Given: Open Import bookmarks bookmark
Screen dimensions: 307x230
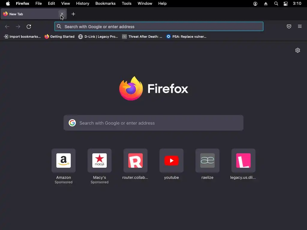Looking at the screenshot, I should (22, 37).
